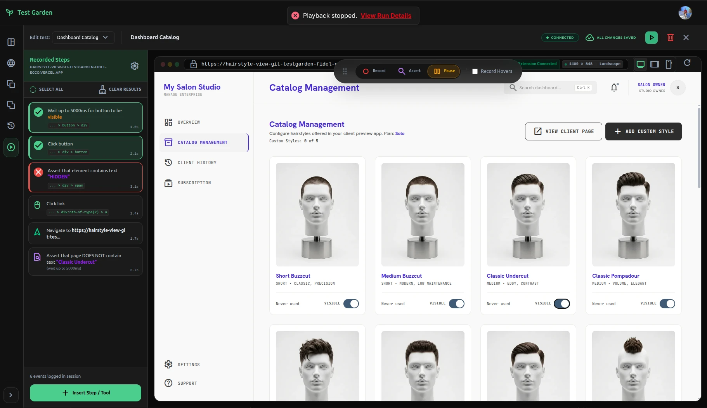Select the 'Click link' recorded step
Image resolution: width=707 pixels, height=408 pixels.
[85, 207]
